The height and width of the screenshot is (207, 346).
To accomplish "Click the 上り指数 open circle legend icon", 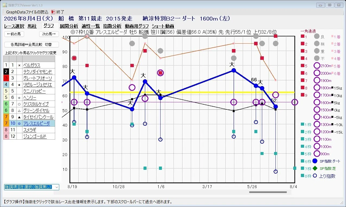I will click(315, 176).
